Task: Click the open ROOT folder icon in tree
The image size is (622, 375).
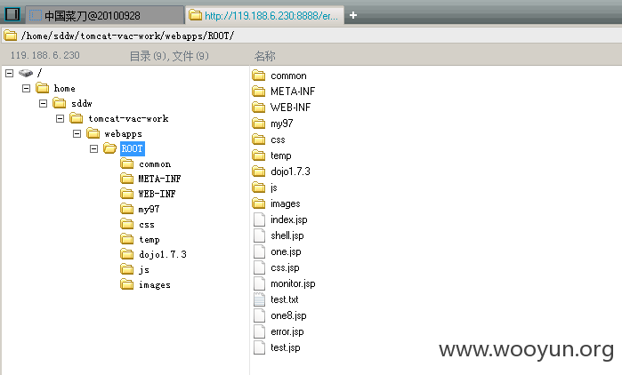Action: (109, 148)
